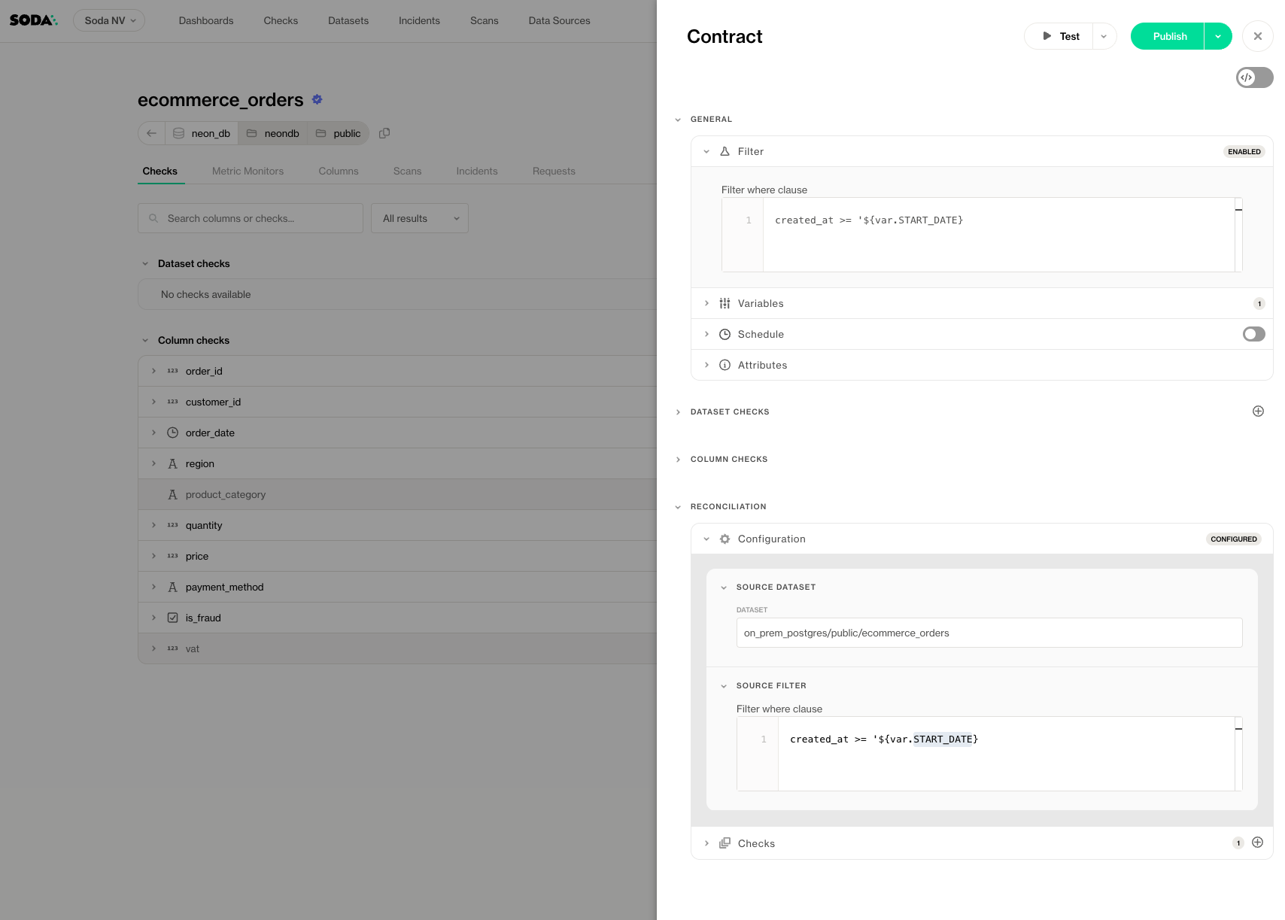Open the Test options dropdown arrow

click(x=1104, y=36)
